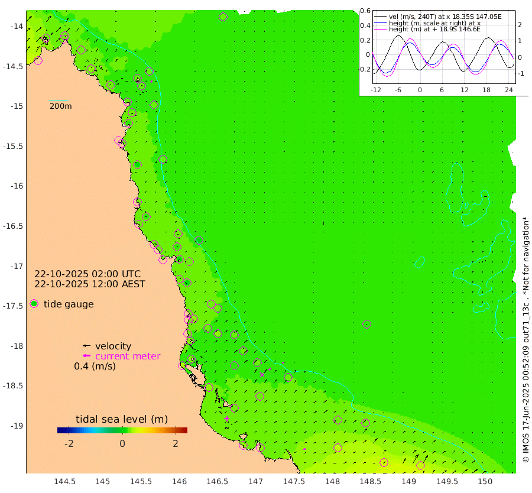Image resolution: width=532 pixels, height=493 pixels.
Task: Click the magenta plus marker near 18.9S 146.6E
Action: tap(226, 419)
